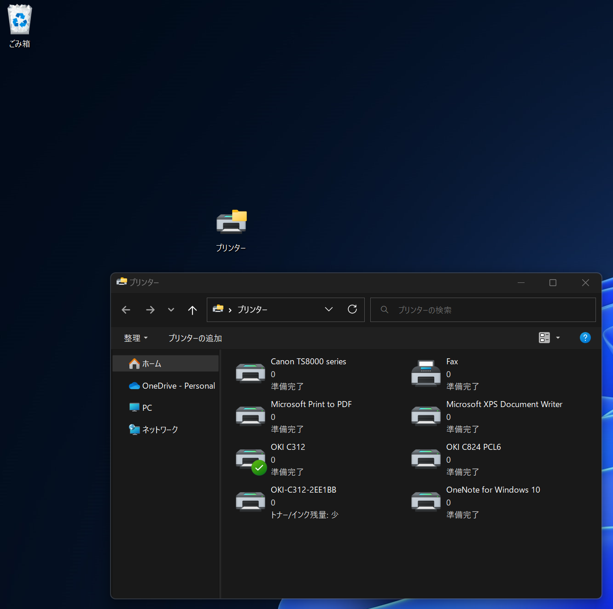Select ネットワーク in the navigation pane
Image resolution: width=613 pixels, height=609 pixels.
tap(160, 430)
